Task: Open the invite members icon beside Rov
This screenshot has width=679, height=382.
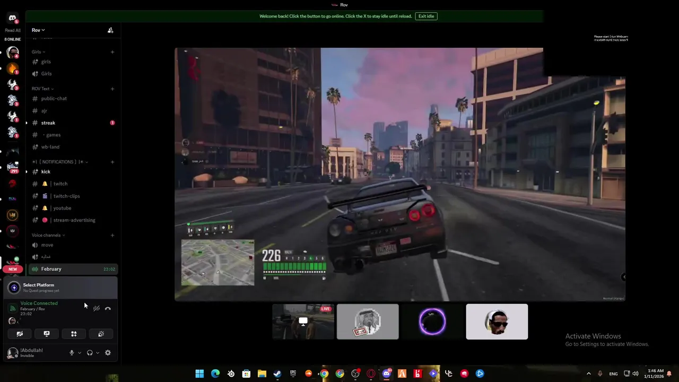Action: 110,30
